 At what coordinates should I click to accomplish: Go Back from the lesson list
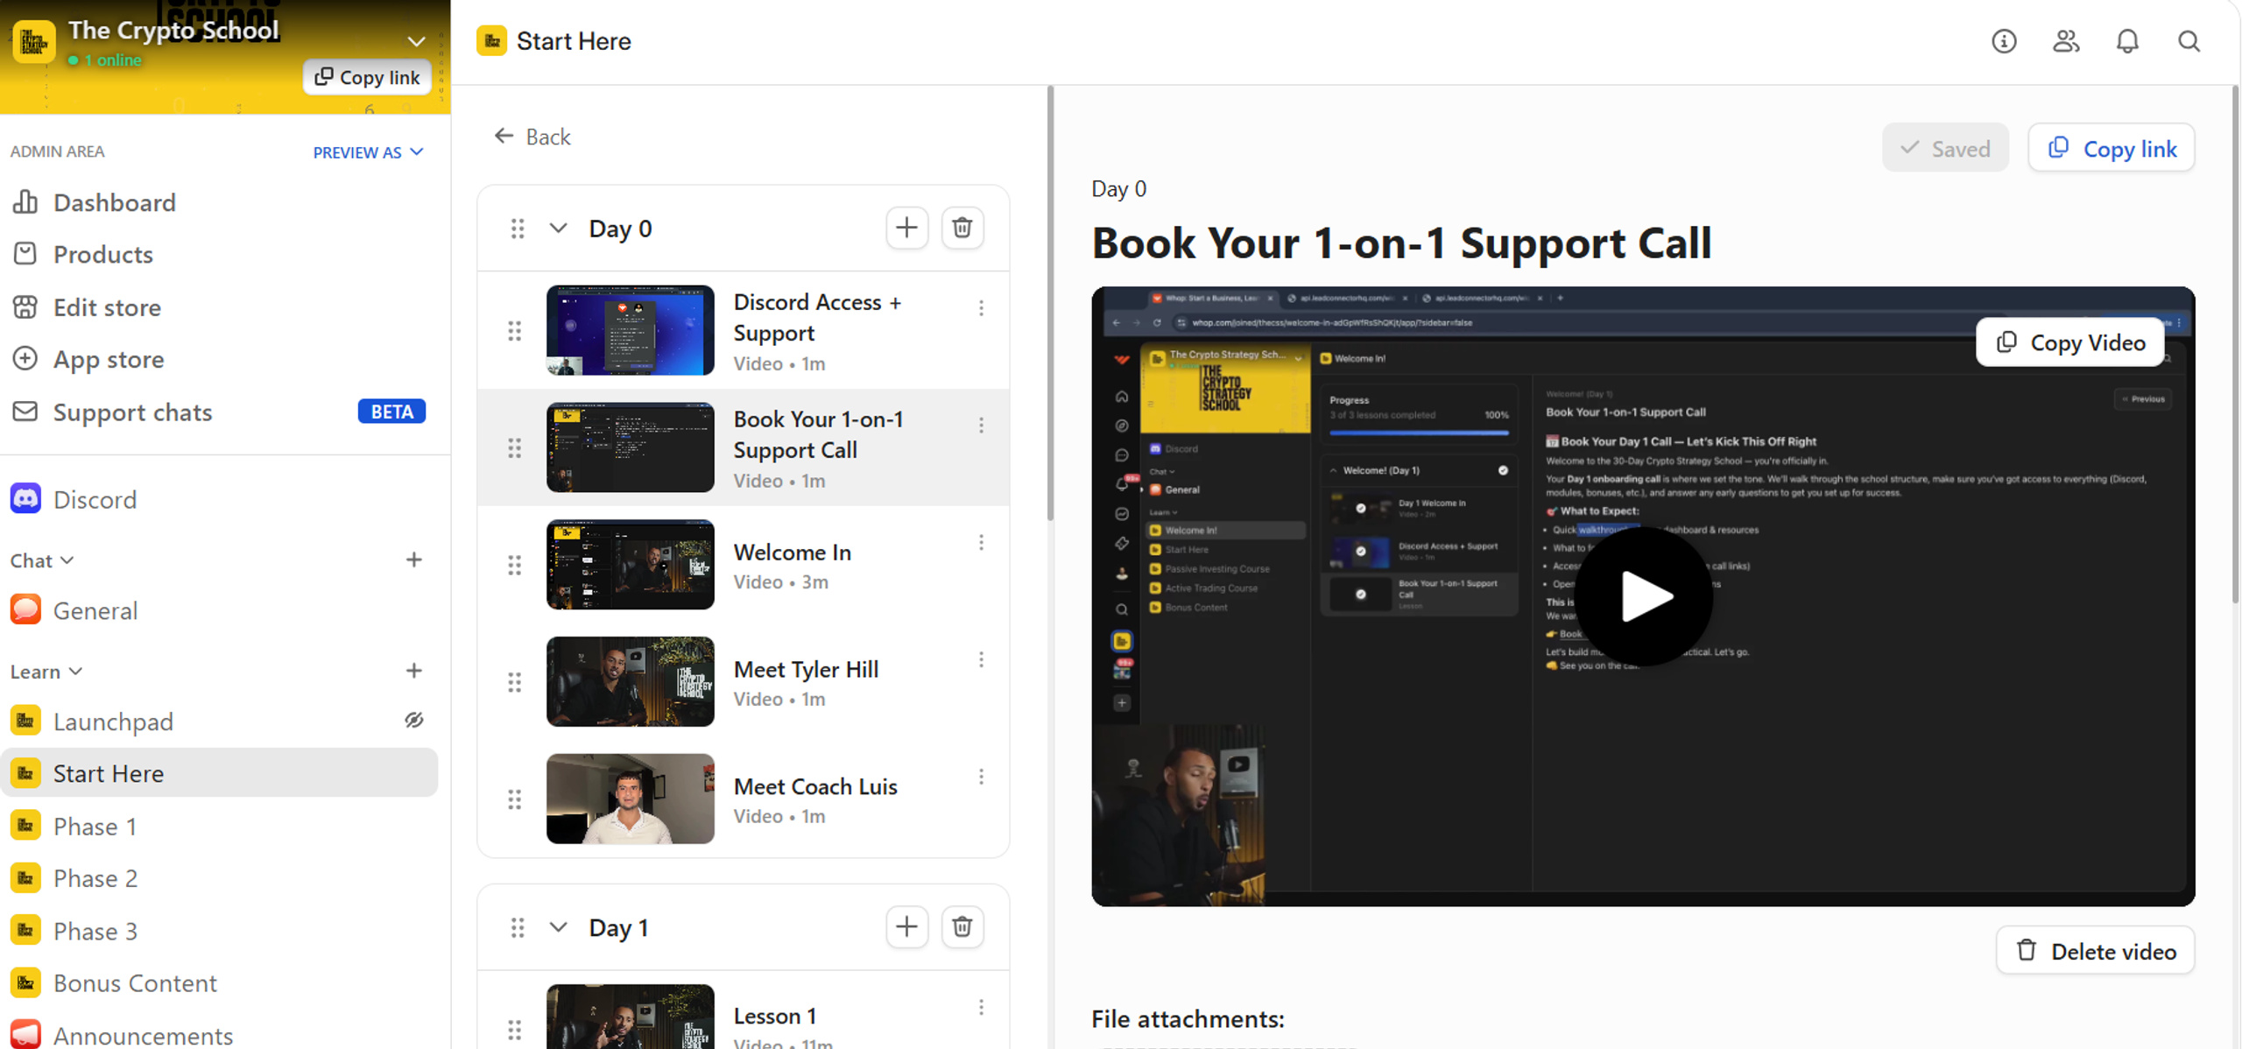tap(532, 137)
